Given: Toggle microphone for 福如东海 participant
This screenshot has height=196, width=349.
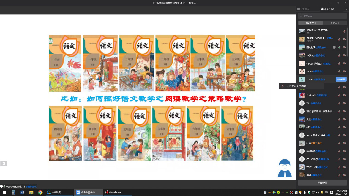Looking at the screenshot, I should pos(339,151).
